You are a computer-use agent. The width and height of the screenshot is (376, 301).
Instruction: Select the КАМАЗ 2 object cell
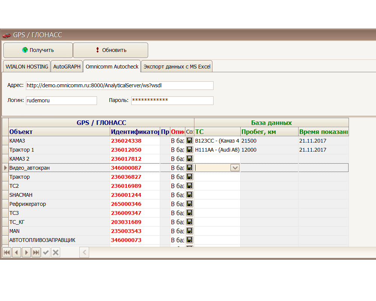pos(59,159)
